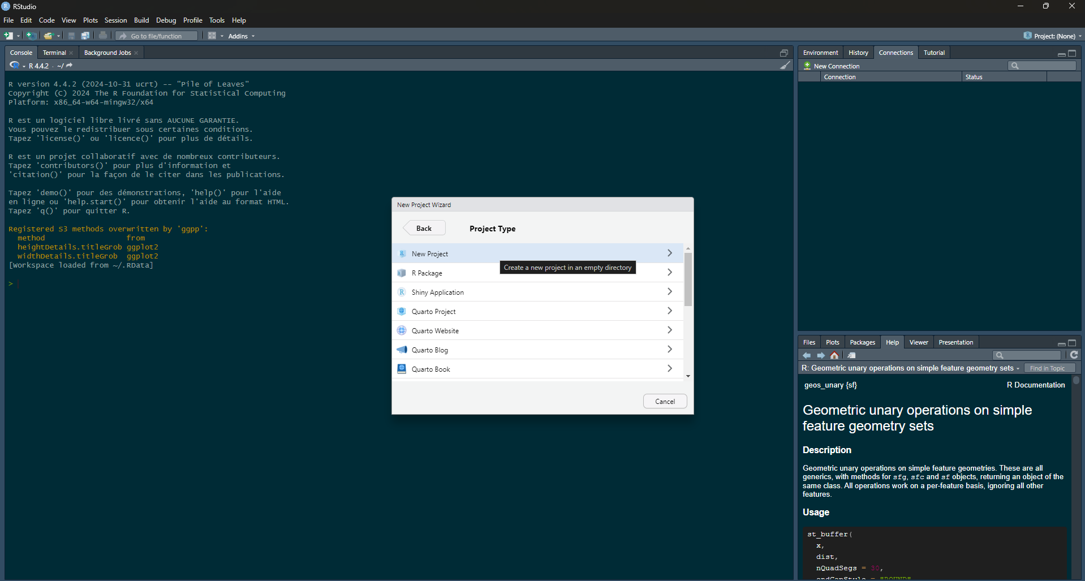Click the project type list scrollbar
The width and height of the screenshot is (1085, 581).
click(x=688, y=279)
